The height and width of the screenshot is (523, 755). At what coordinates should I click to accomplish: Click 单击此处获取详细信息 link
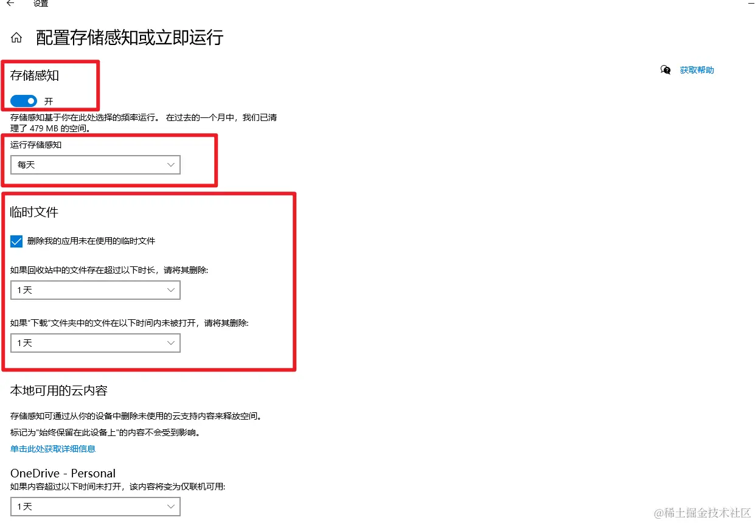point(53,449)
